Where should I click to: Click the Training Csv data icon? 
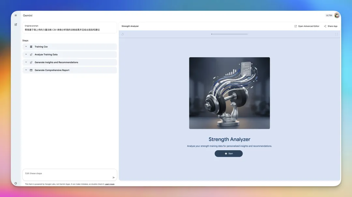tap(31, 47)
